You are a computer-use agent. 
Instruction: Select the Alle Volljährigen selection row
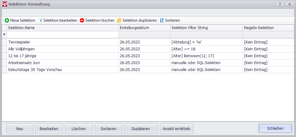pyautogui.click(x=63, y=49)
